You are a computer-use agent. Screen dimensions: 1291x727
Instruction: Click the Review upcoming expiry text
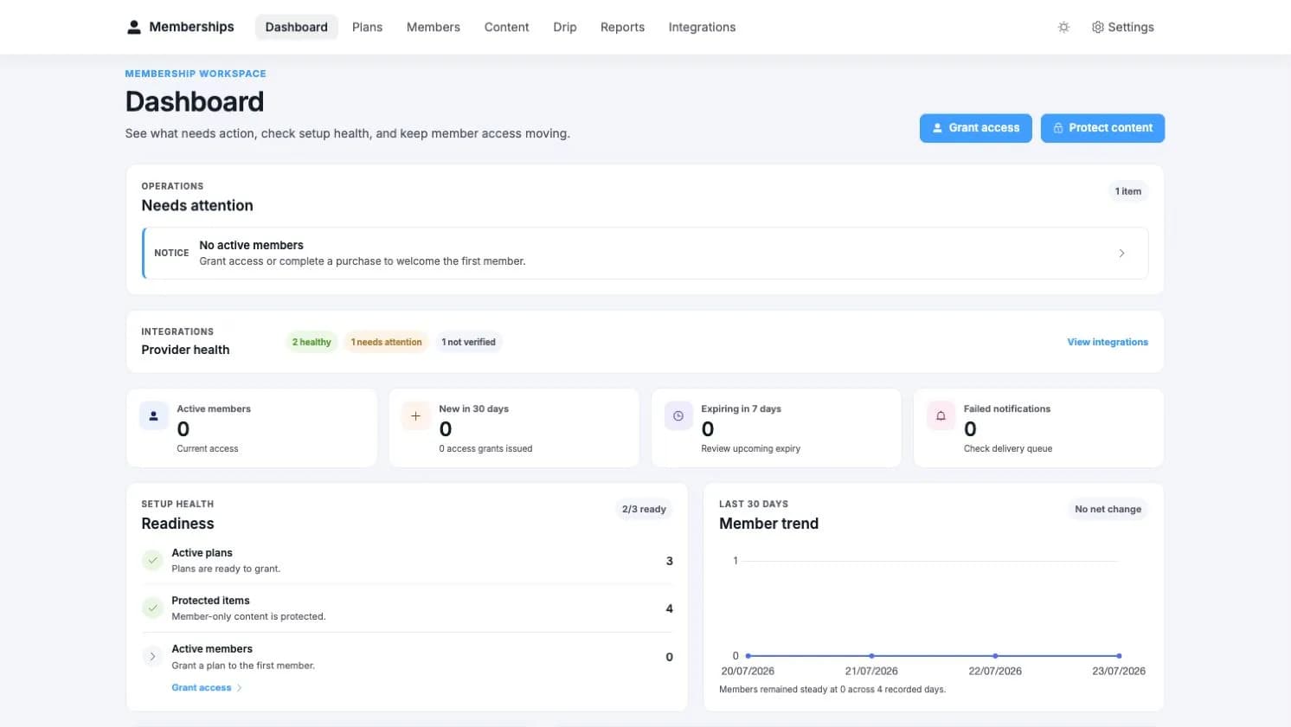[750, 448]
